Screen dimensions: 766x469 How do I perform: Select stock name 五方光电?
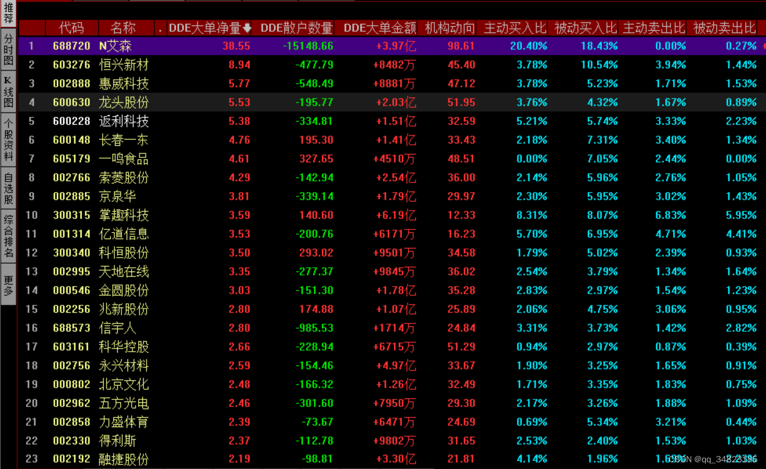tap(124, 403)
